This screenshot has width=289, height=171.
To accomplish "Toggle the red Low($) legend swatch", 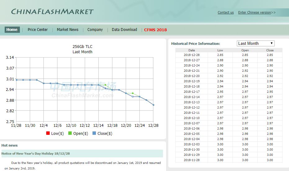I will (x=48, y=133).
